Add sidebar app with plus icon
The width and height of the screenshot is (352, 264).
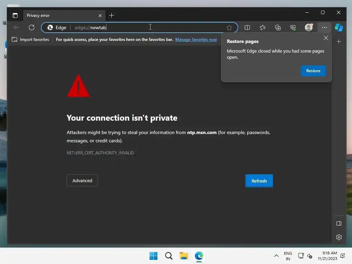click(339, 42)
